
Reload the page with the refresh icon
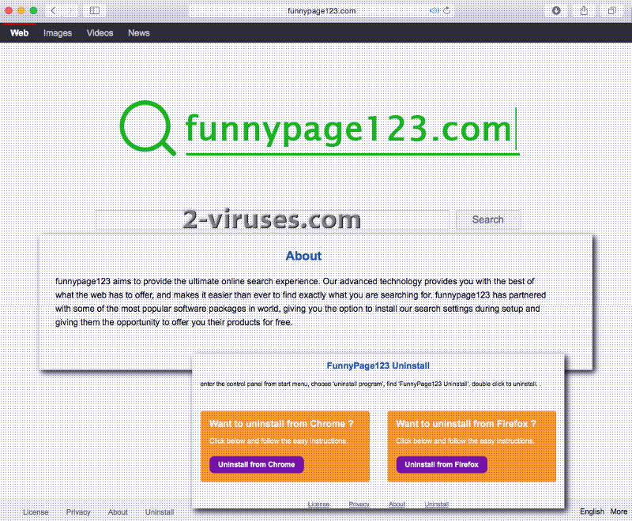coord(446,11)
